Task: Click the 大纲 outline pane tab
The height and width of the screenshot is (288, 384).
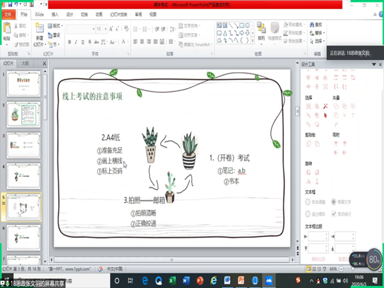Action: [x=25, y=63]
